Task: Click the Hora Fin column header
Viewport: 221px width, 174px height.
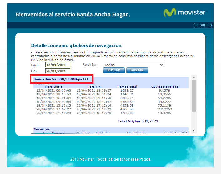Action: point(94,87)
